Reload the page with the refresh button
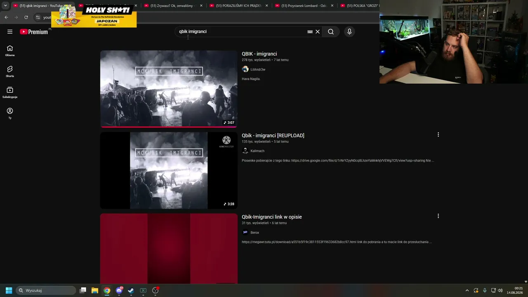This screenshot has height=297, width=528. (26, 17)
